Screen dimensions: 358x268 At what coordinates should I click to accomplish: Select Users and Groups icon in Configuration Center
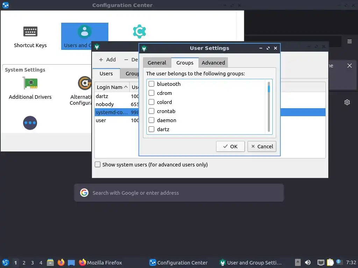[85, 36]
